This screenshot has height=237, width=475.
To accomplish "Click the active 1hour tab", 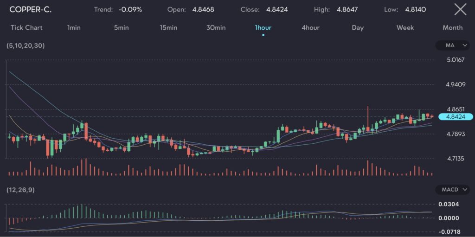I will (x=263, y=28).
